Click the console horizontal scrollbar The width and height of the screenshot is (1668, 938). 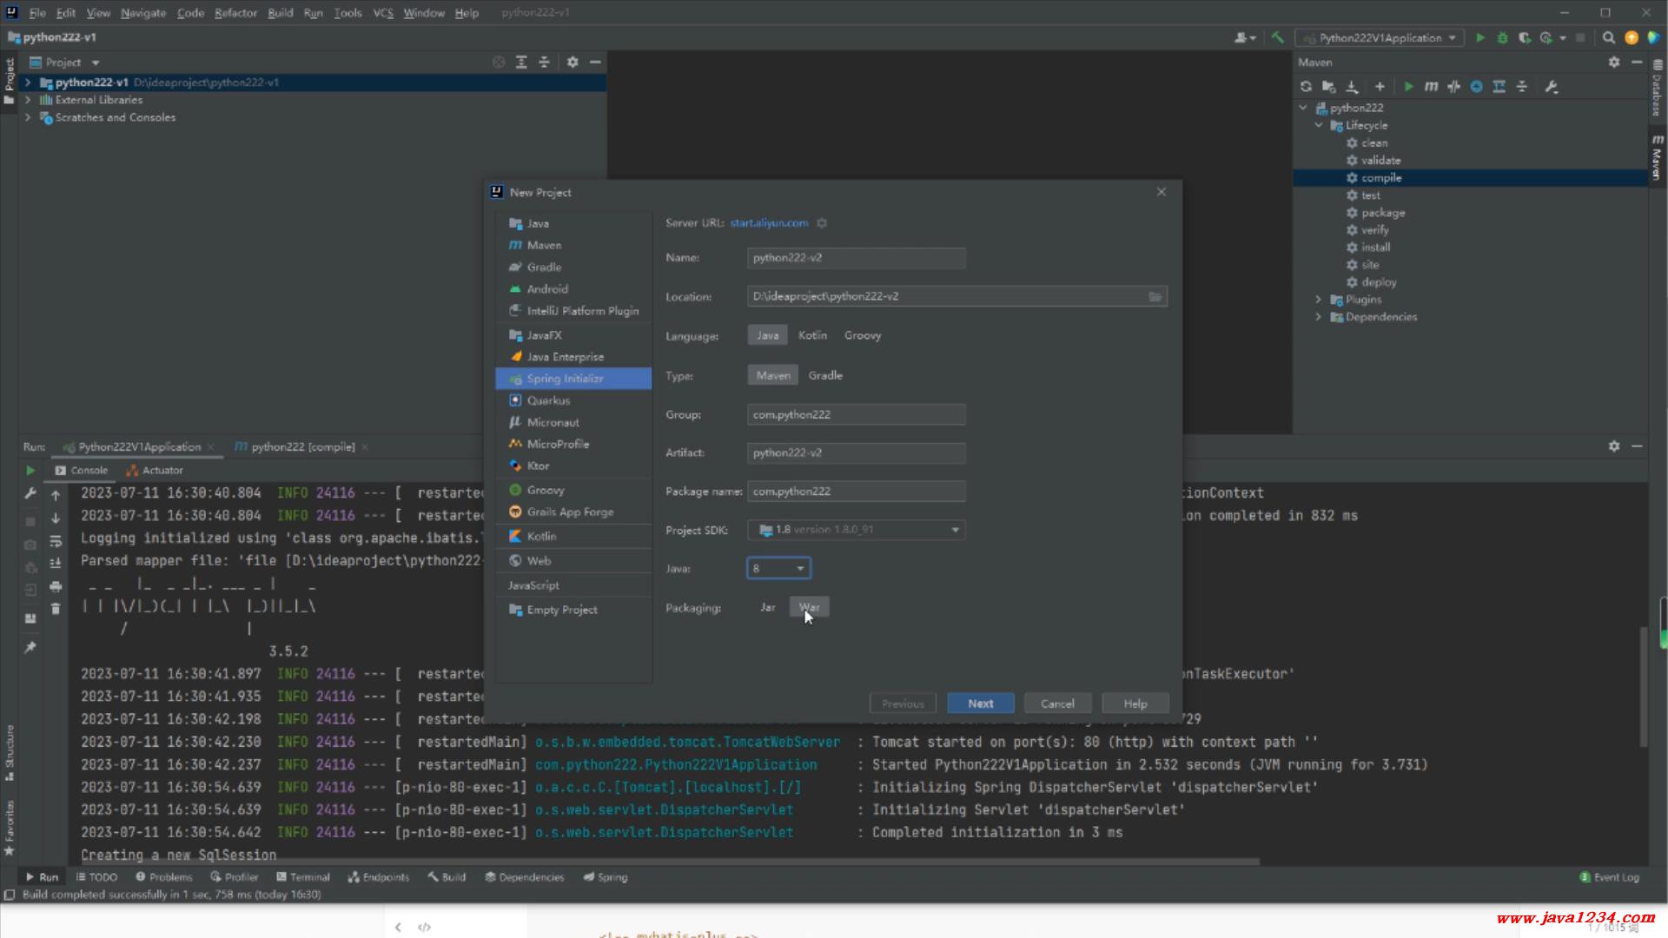tap(665, 862)
